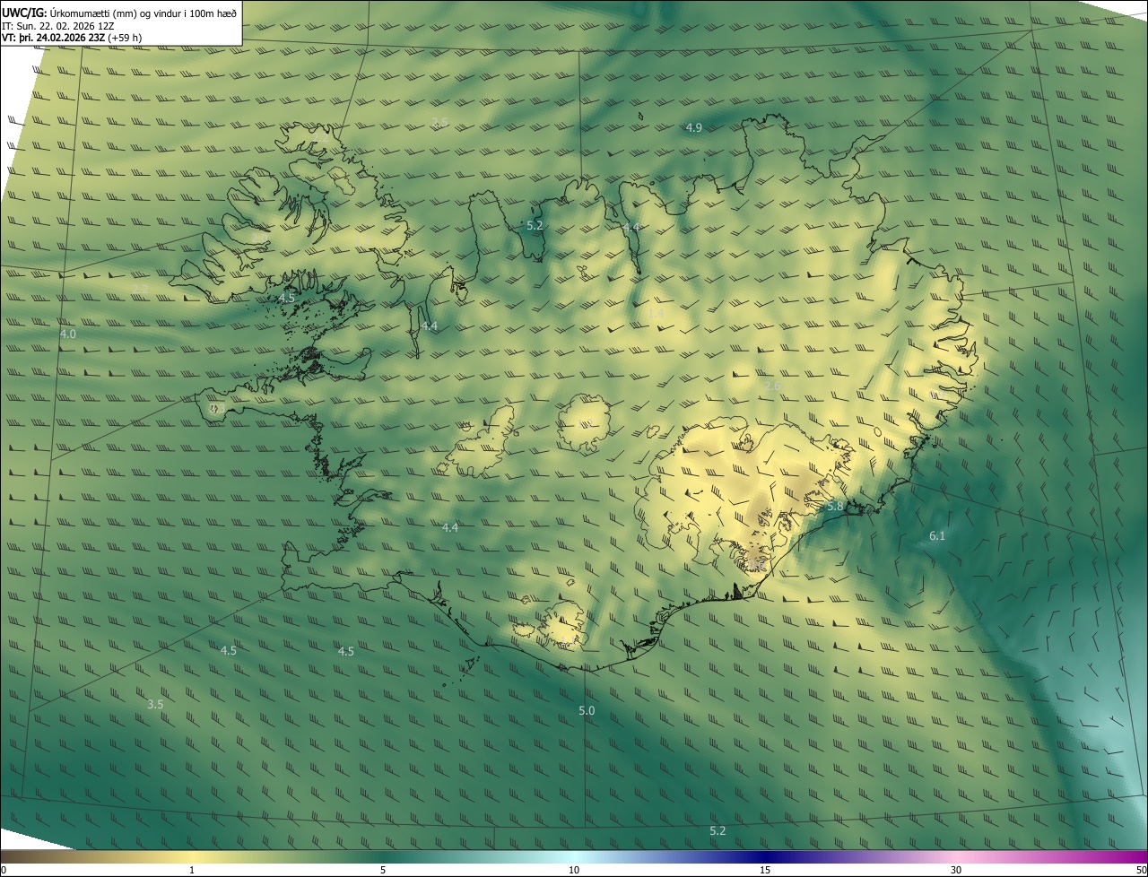
Task: Click the 30 tick label on the color scale
Action: point(956,870)
